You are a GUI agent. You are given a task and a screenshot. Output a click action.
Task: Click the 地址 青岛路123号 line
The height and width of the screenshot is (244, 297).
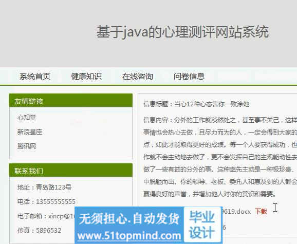(45, 187)
